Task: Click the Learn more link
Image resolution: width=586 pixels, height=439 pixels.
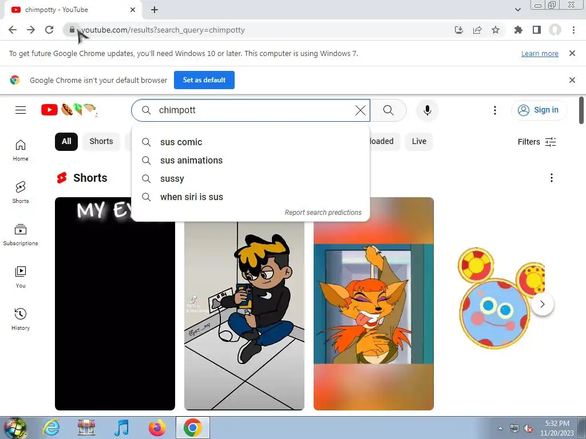Action: [x=540, y=53]
